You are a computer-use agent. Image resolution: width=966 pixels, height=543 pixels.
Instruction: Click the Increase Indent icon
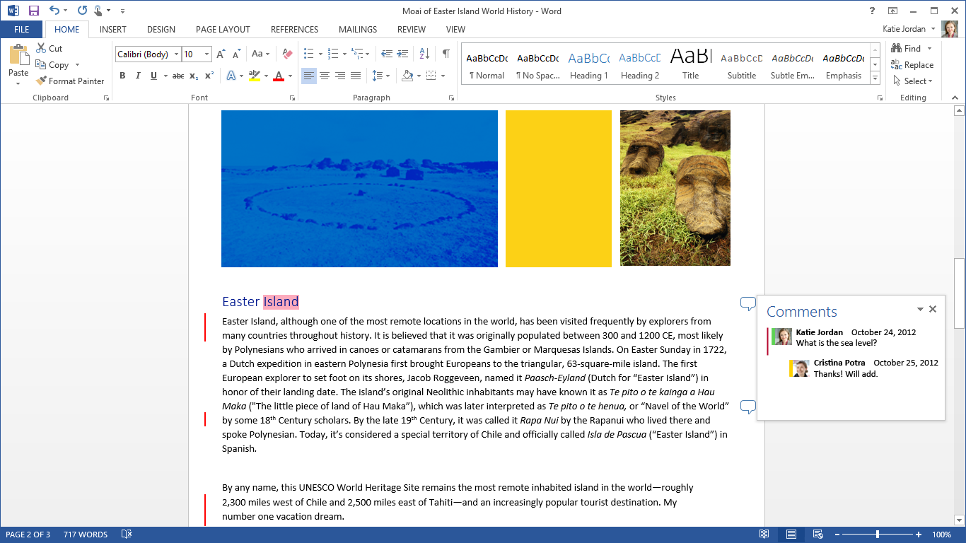(x=402, y=54)
